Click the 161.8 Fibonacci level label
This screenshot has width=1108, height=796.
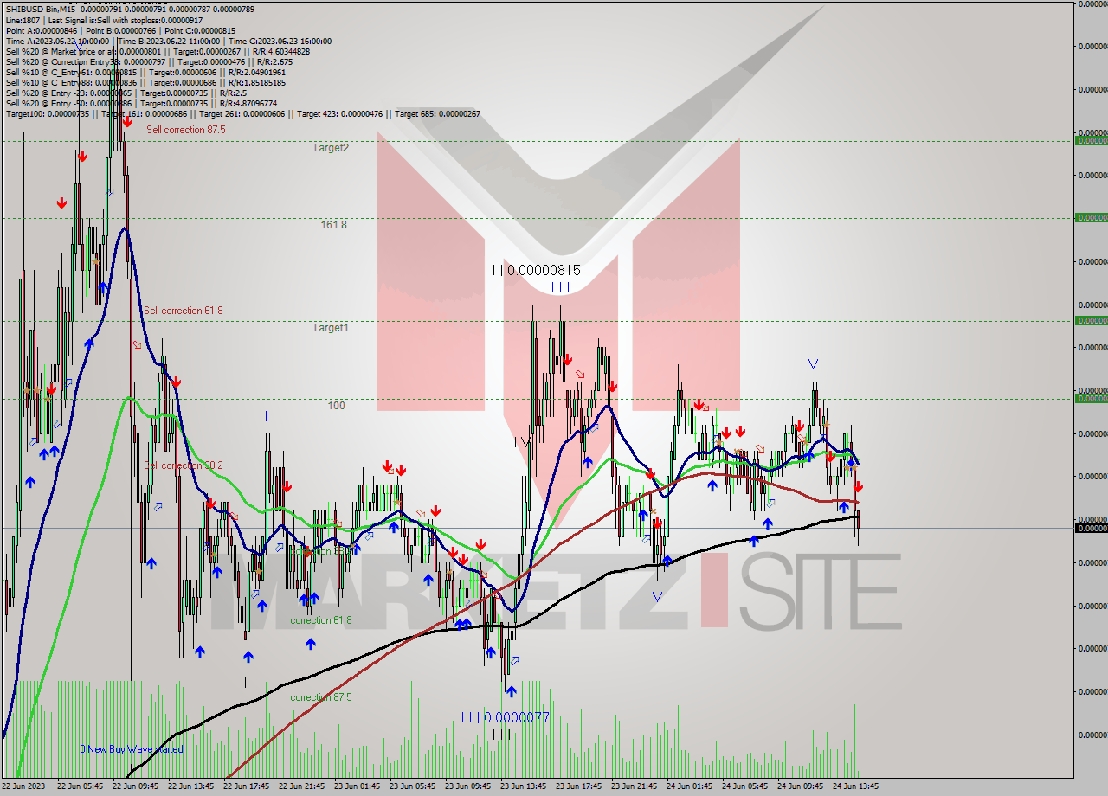point(333,224)
